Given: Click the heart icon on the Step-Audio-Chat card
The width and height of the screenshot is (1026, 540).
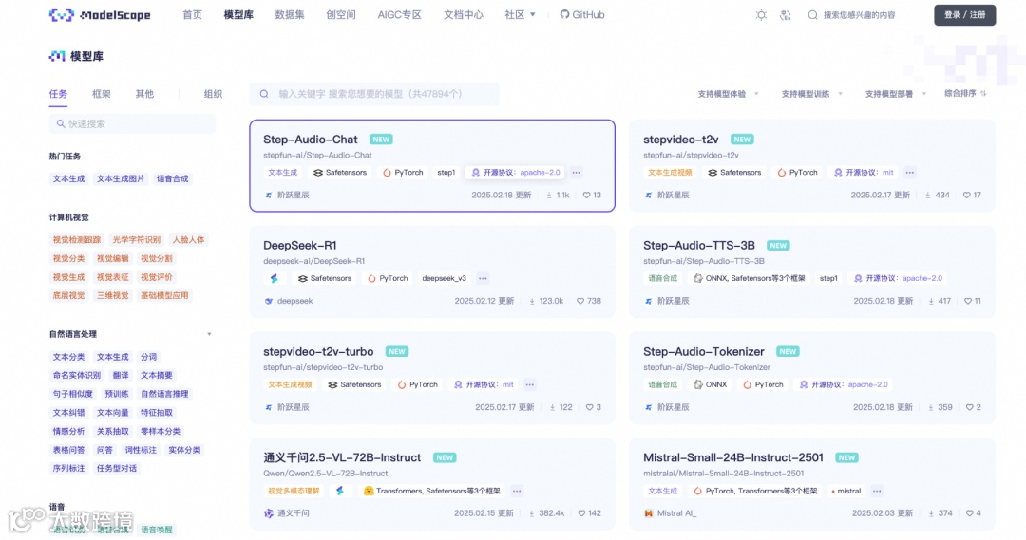Looking at the screenshot, I should point(586,195).
